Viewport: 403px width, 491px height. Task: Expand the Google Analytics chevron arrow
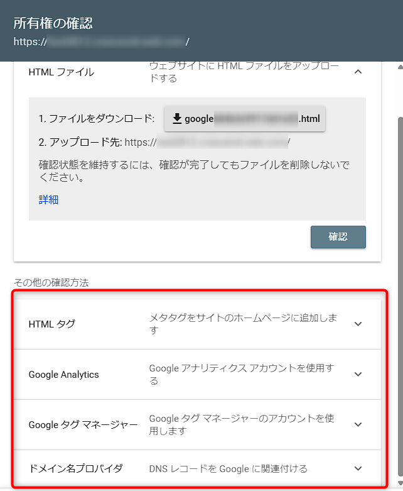click(x=358, y=374)
